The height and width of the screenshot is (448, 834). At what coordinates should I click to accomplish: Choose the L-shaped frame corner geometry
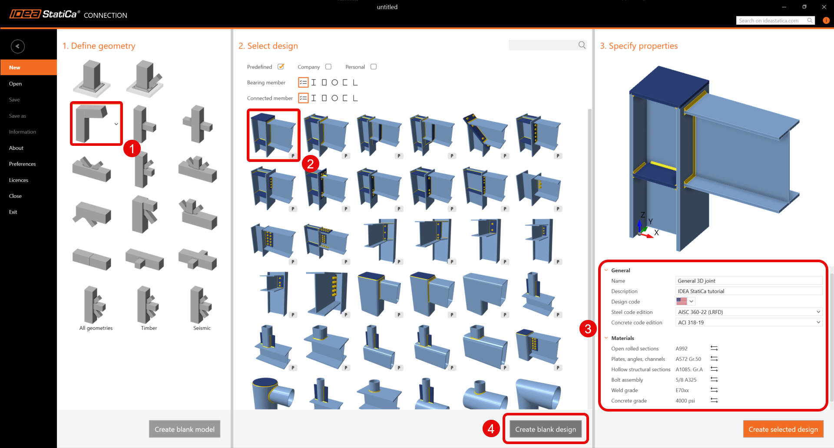click(x=93, y=124)
